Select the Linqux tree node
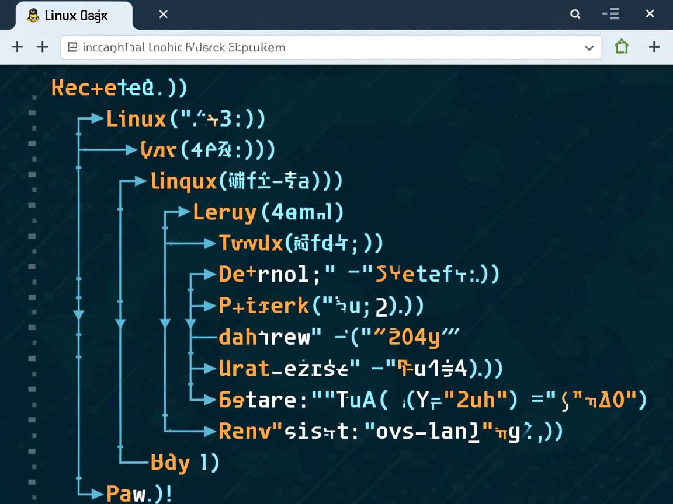The image size is (673, 504). 182,181
